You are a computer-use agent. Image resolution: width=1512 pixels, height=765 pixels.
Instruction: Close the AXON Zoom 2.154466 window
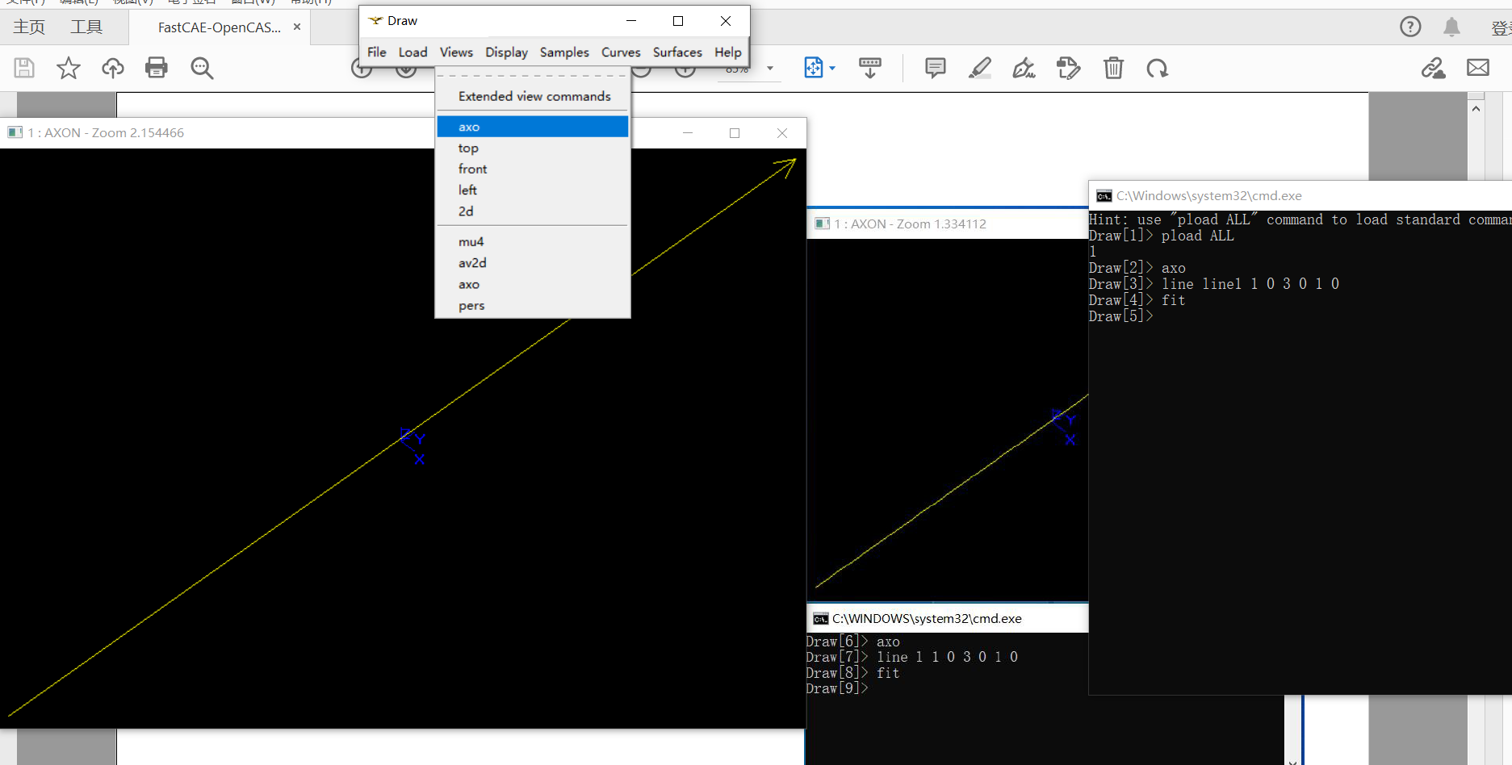782,133
